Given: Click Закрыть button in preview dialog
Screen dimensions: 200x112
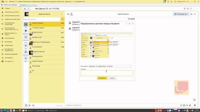Looking at the screenshot, I should 112,78.
